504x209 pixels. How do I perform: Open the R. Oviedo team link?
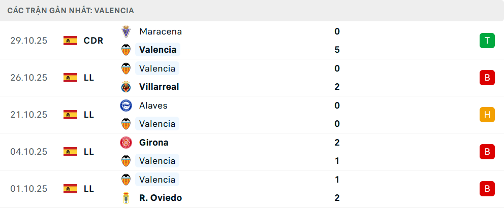[160, 198]
